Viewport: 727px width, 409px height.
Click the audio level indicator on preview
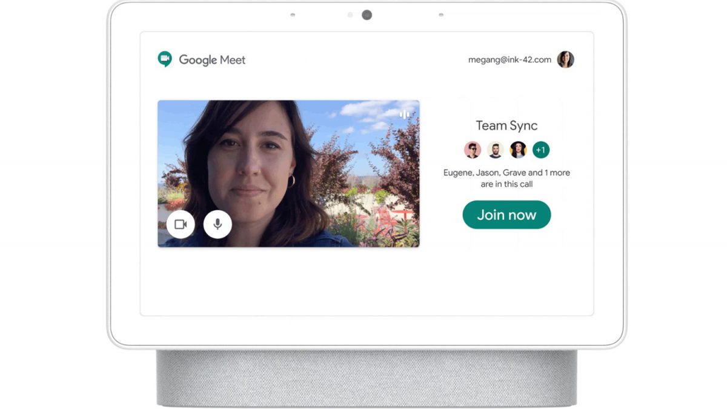coord(405,114)
